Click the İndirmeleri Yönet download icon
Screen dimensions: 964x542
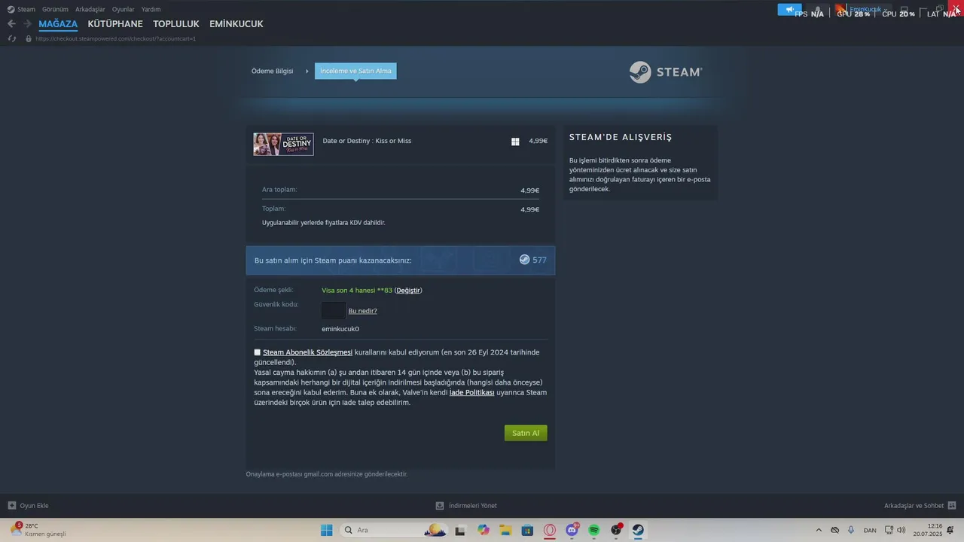point(440,506)
